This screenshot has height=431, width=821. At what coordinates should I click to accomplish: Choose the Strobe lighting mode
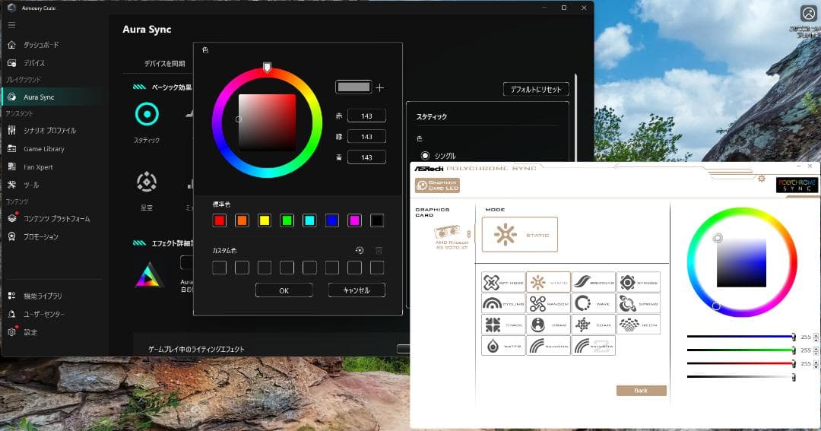point(638,282)
